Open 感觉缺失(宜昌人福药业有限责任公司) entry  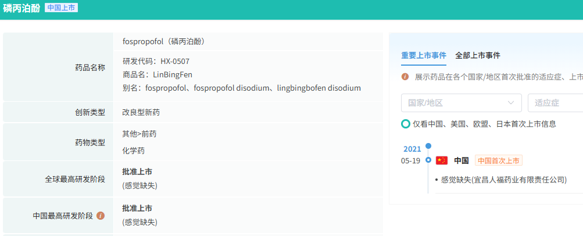coord(503,180)
